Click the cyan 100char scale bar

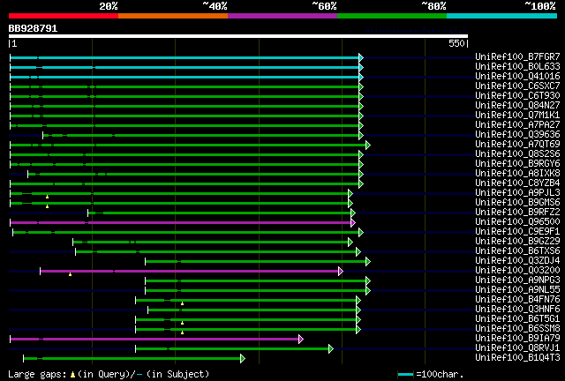(405, 375)
